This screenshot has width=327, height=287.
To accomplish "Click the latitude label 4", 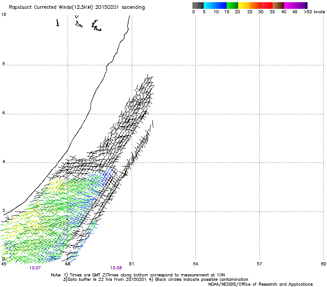I will (4, 162).
